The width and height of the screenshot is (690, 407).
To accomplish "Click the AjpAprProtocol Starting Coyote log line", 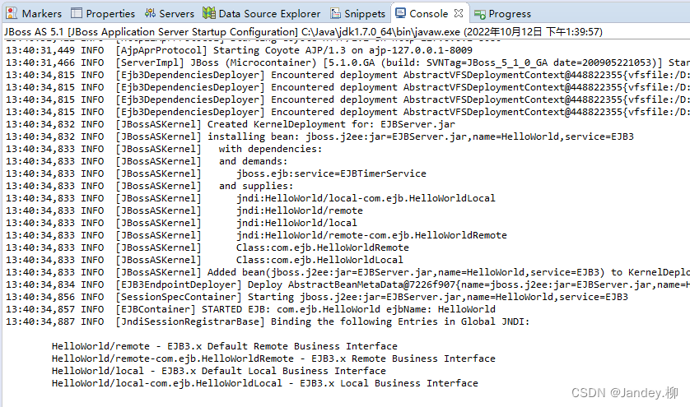I will pos(239,50).
